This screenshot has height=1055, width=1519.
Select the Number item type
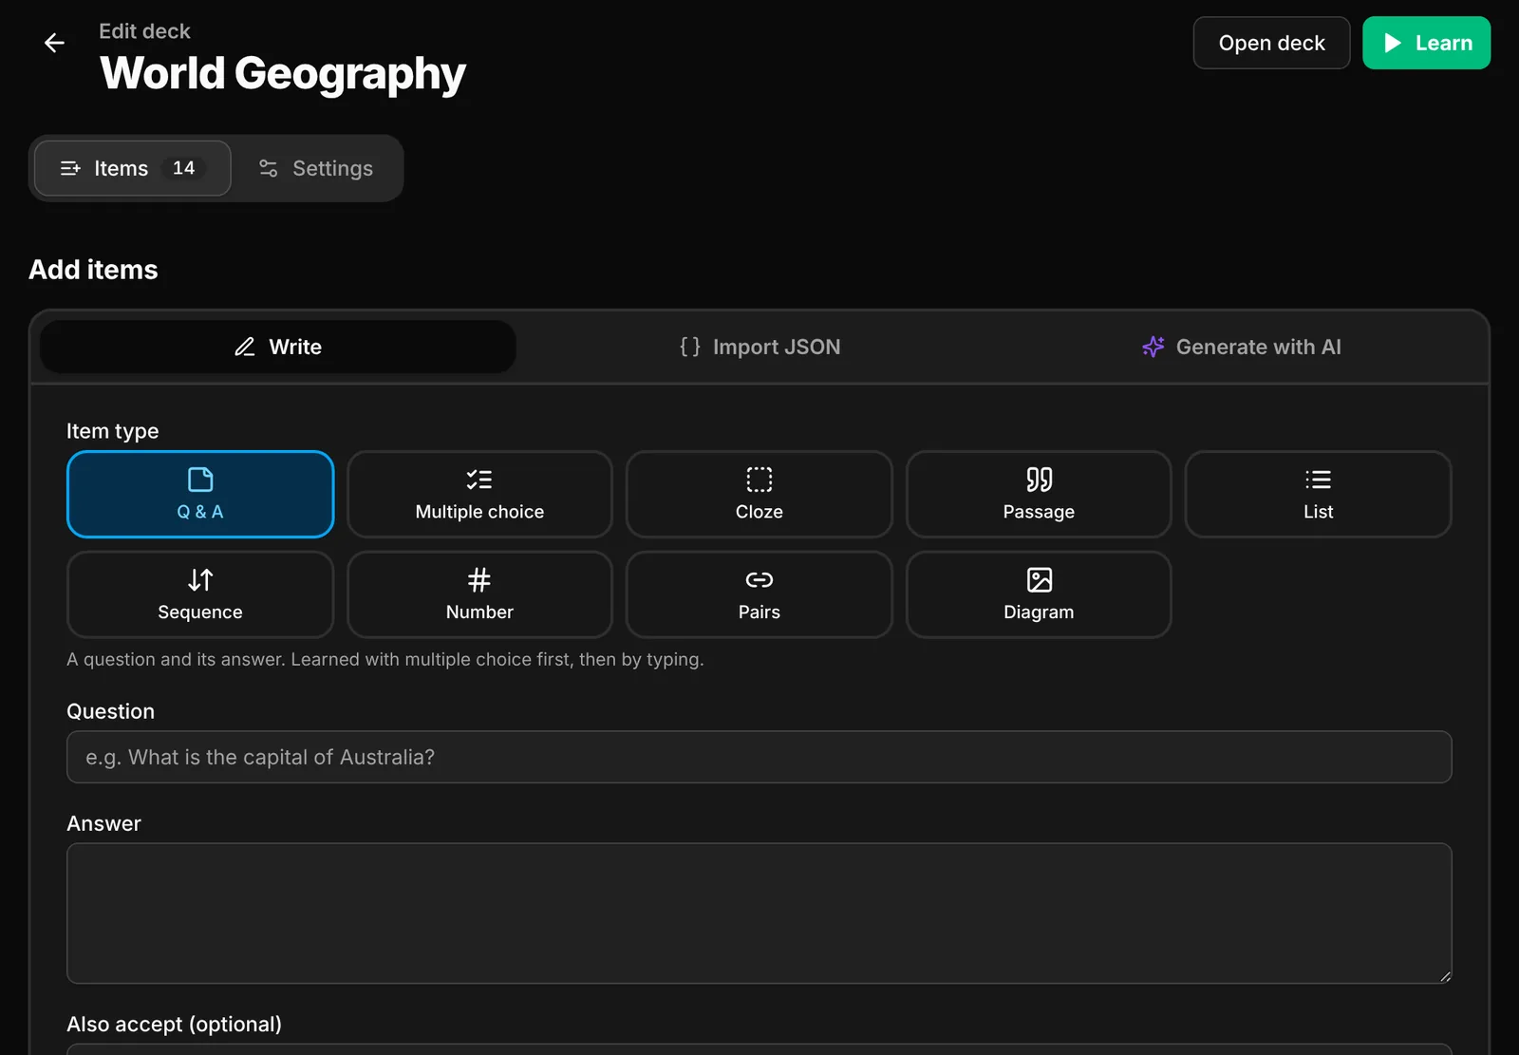(x=479, y=594)
